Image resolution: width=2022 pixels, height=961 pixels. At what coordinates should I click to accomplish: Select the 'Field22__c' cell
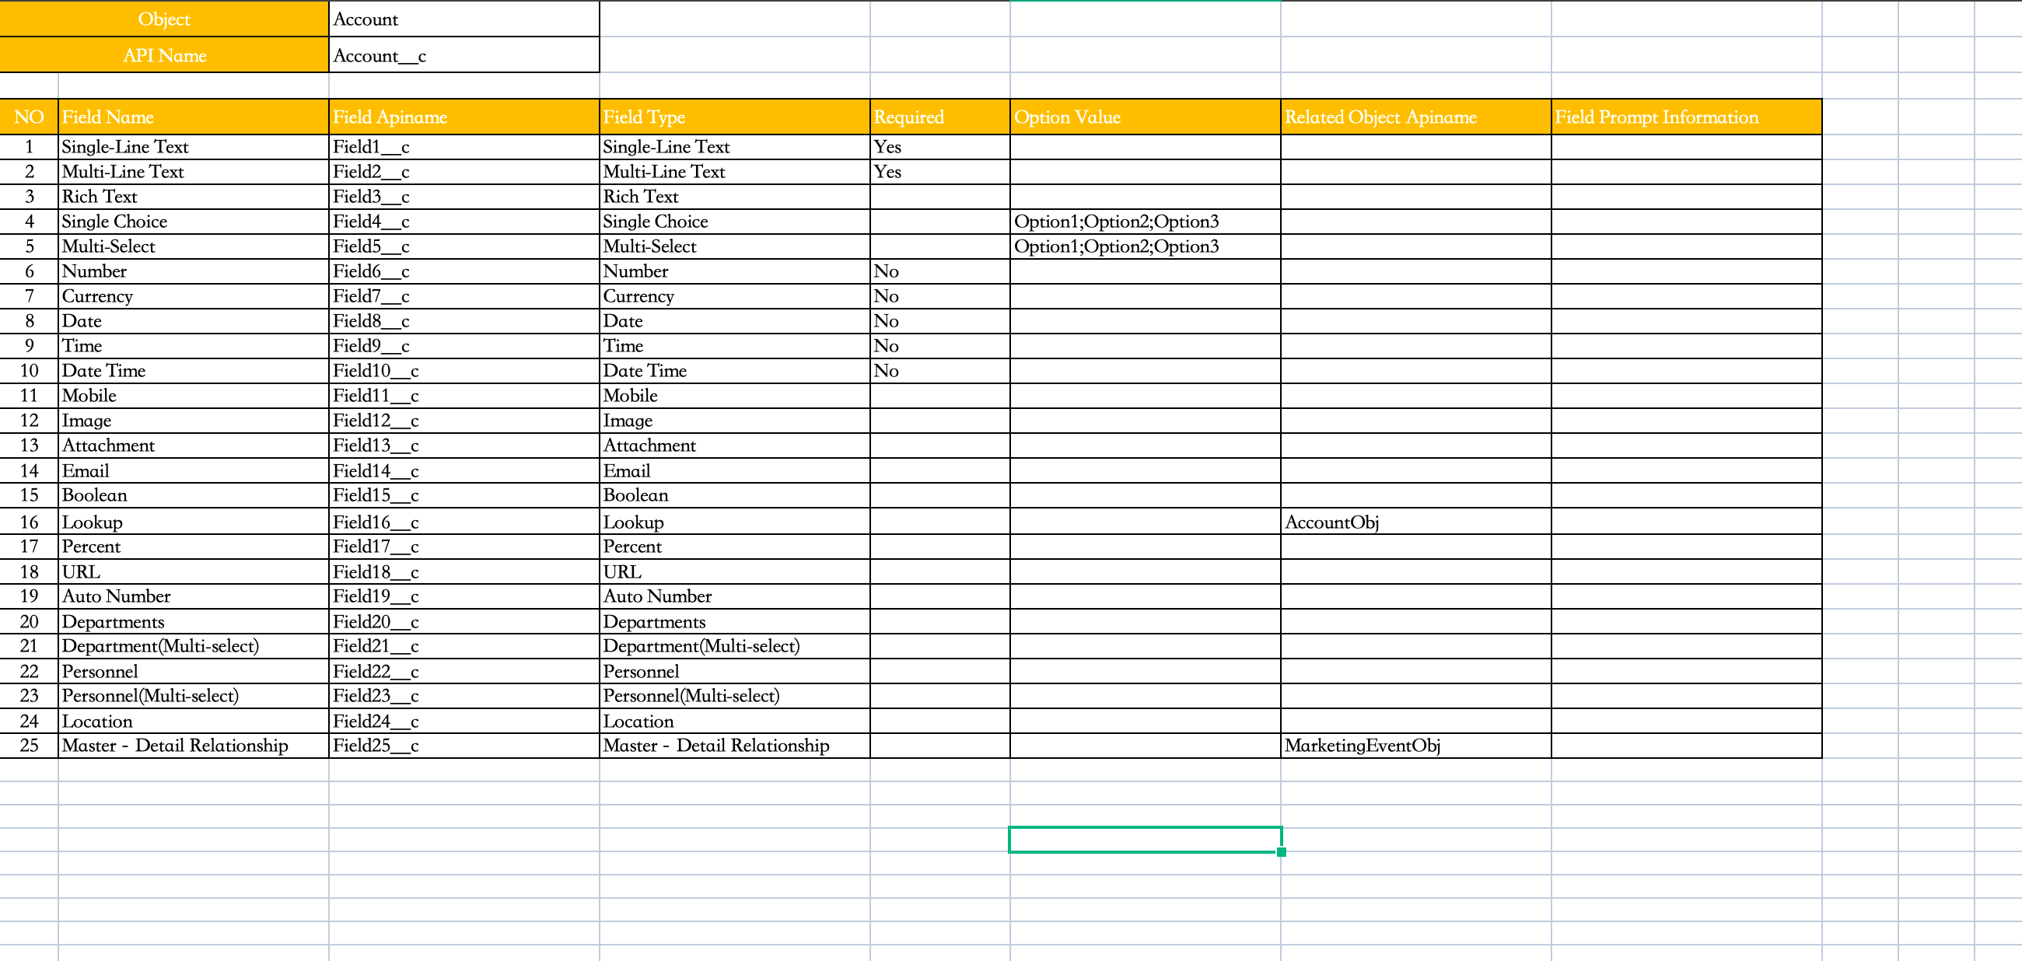point(464,672)
